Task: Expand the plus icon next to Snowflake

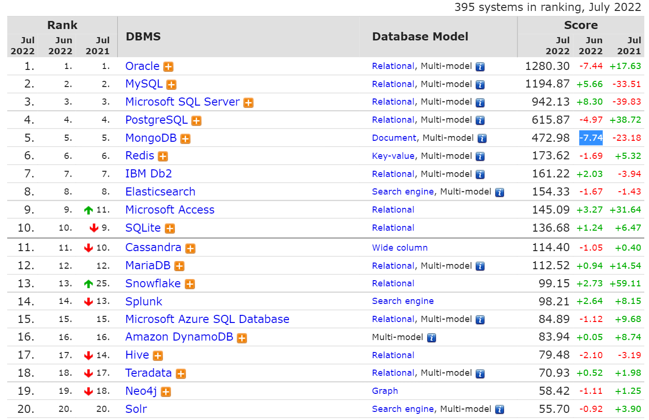Action: coord(190,284)
